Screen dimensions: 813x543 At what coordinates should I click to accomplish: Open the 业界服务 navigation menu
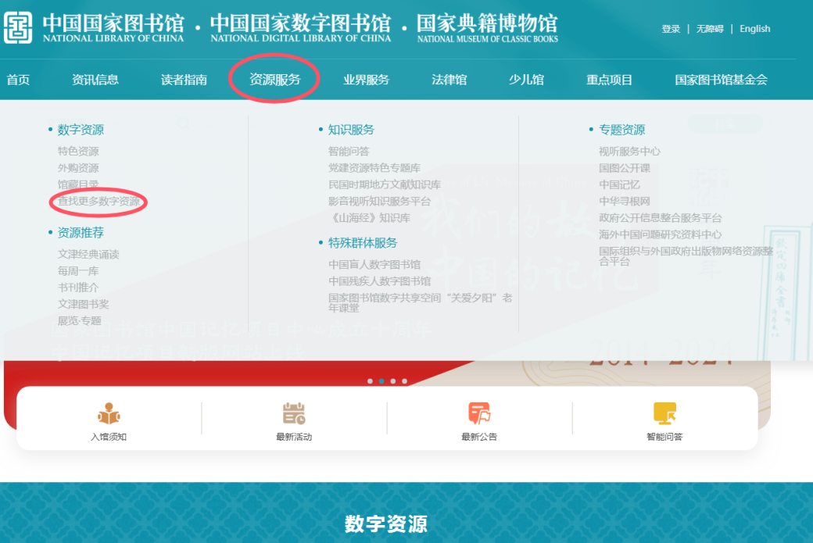(366, 80)
